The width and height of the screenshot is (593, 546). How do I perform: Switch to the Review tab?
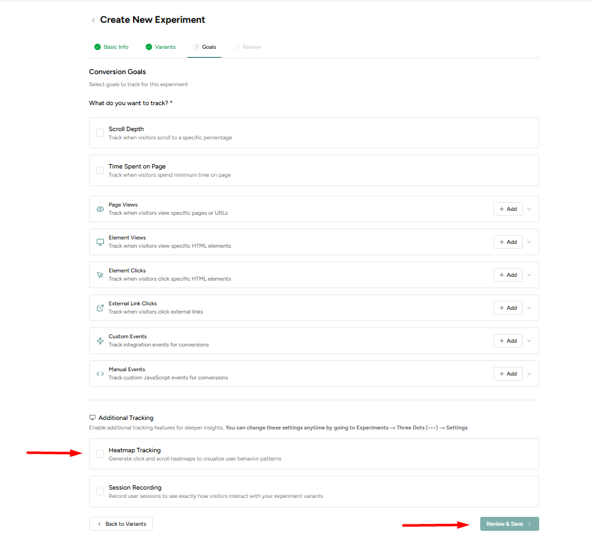[247, 46]
